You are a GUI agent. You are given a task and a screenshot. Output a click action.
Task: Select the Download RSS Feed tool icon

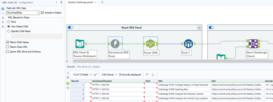[x=115, y=44]
